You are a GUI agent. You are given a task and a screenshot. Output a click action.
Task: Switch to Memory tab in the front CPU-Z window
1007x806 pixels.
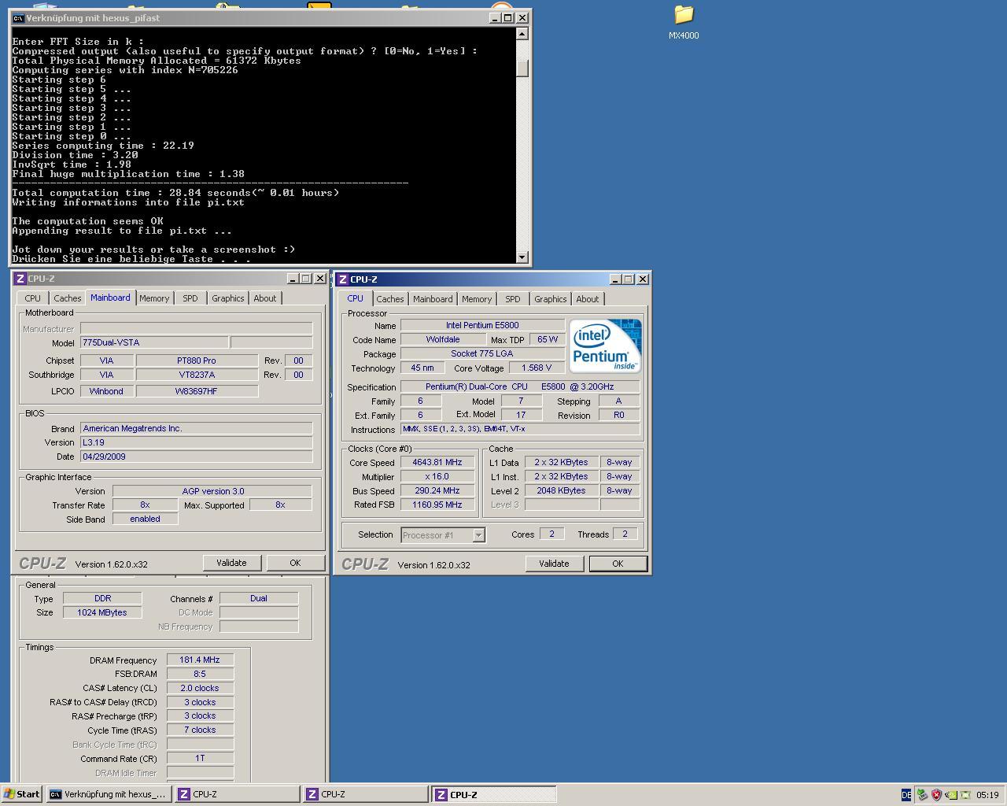click(x=477, y=299)
